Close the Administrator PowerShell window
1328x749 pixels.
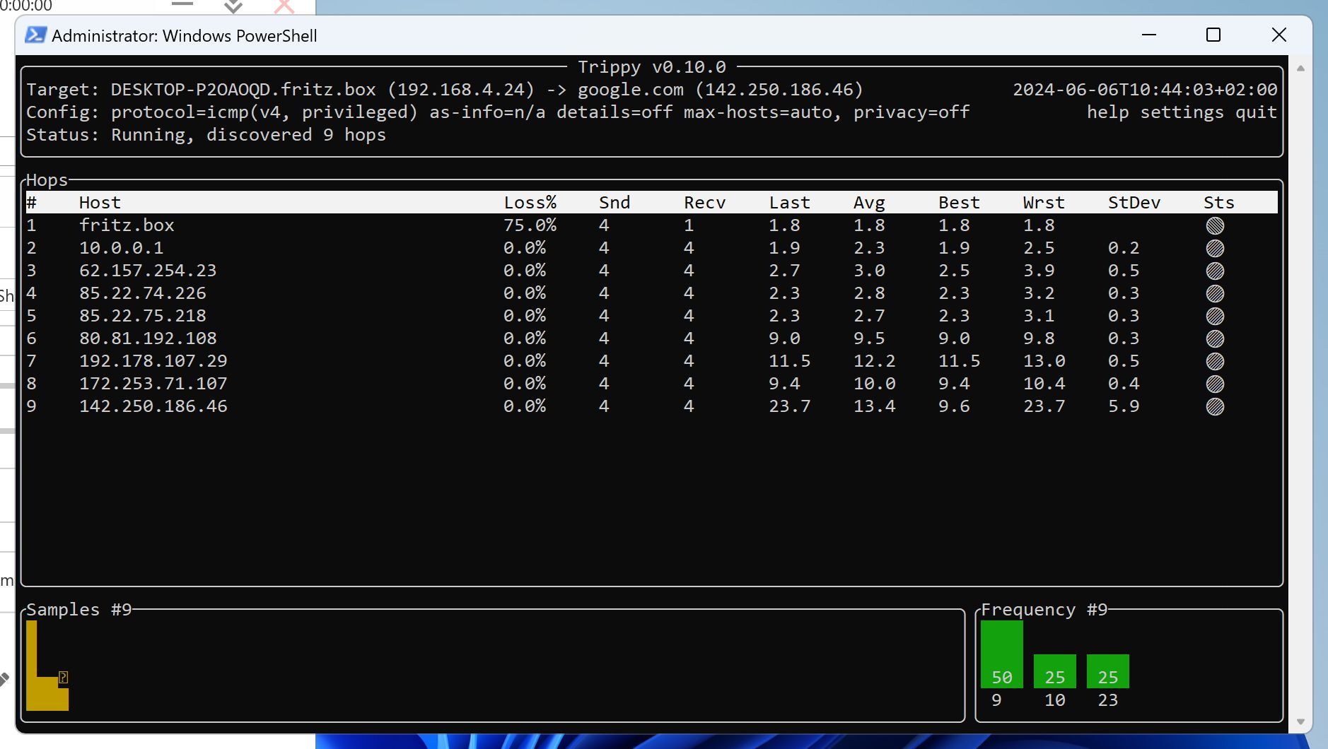tap(1279, 35)
